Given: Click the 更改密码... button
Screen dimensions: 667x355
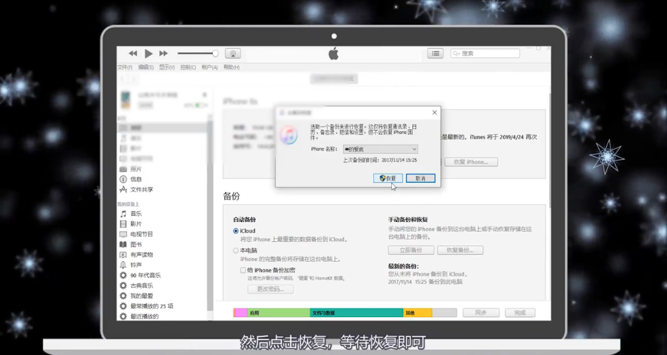Looking at the screenshot, I should (271, 289).
